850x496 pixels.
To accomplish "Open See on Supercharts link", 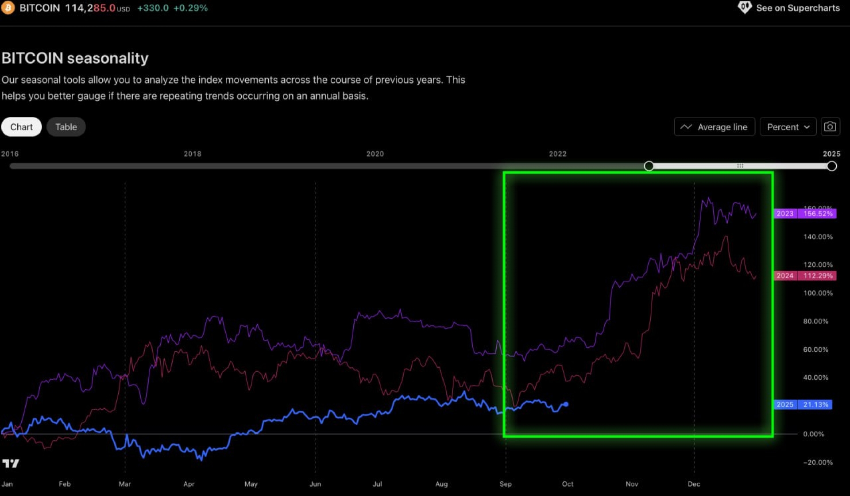I will 797,8.
